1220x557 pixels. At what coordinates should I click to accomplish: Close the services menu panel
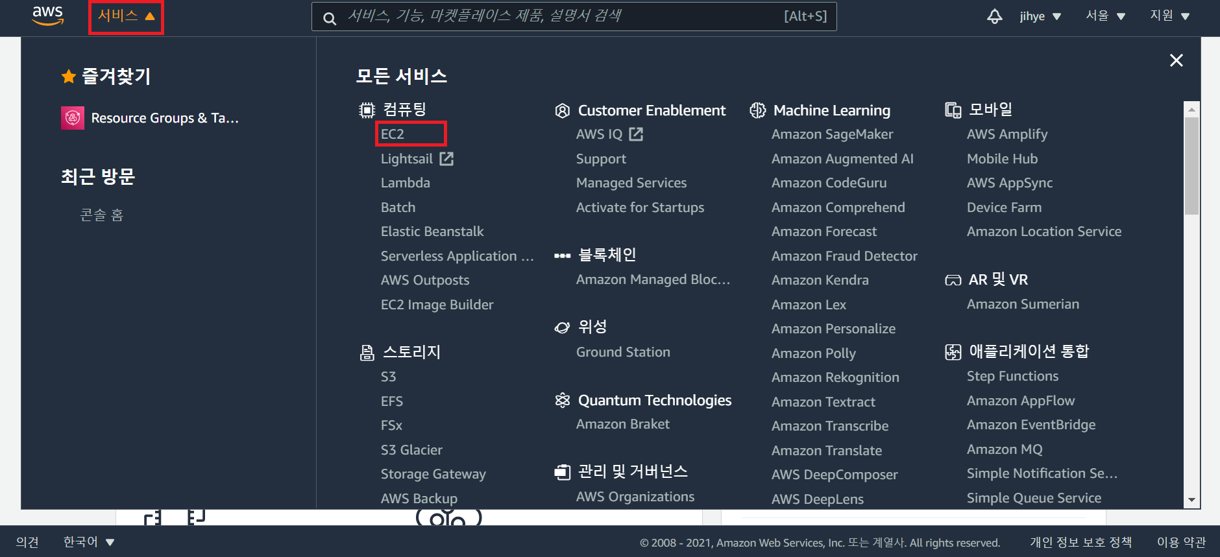[1176, 60]
